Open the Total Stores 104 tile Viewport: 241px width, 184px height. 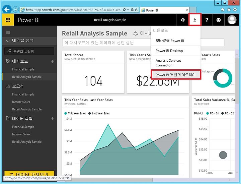(93, 72)
